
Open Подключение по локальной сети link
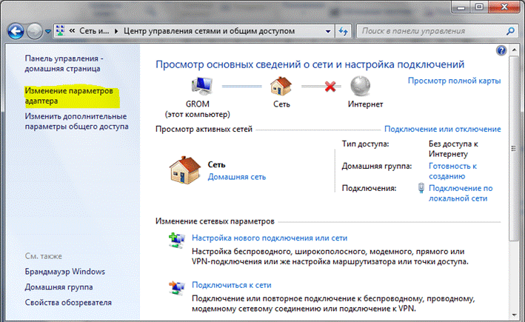(460, 193)
